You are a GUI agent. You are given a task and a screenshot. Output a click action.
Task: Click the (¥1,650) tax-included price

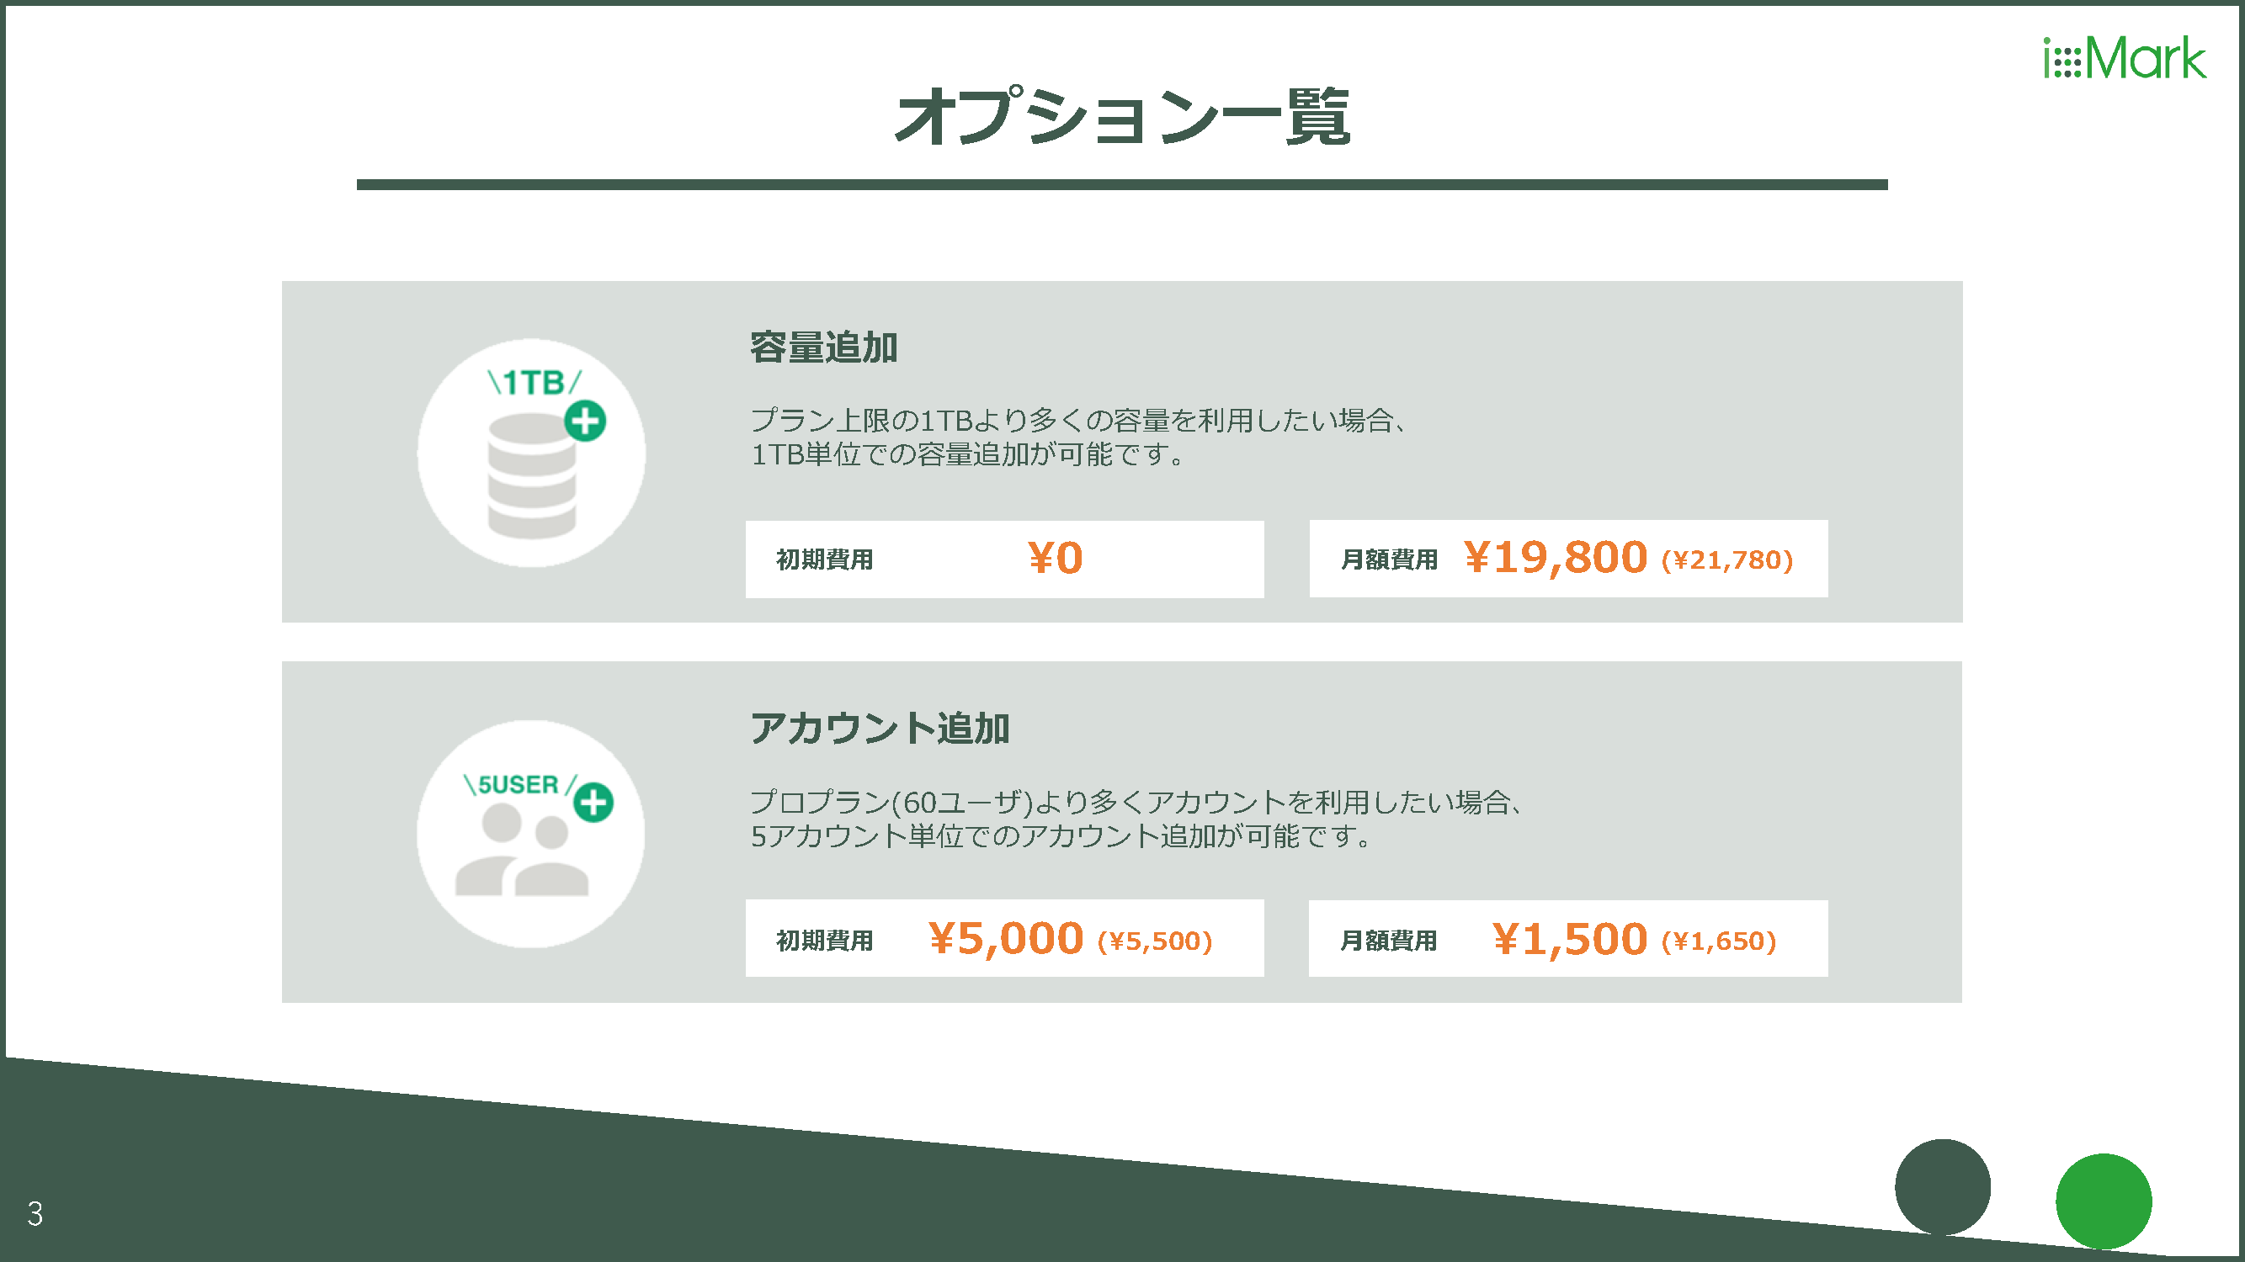point(1719,941)
